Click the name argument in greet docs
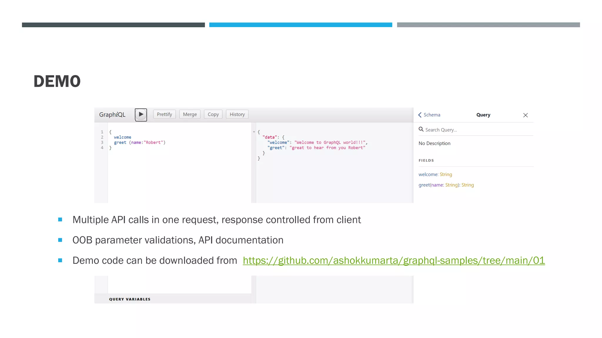The height and width of the screenshot is (338, 602). pyautogui.click(x=437, y=185)
